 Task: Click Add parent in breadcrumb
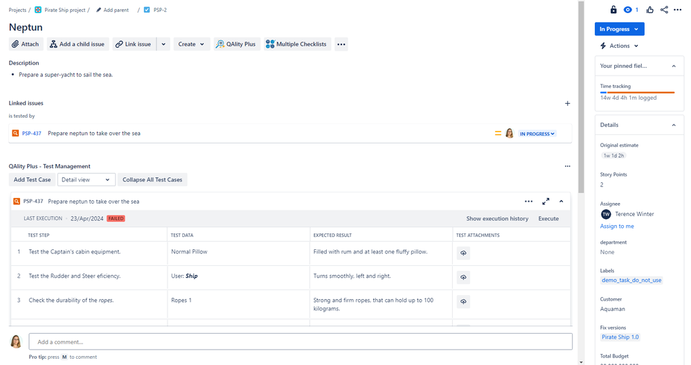coord(116,10)
